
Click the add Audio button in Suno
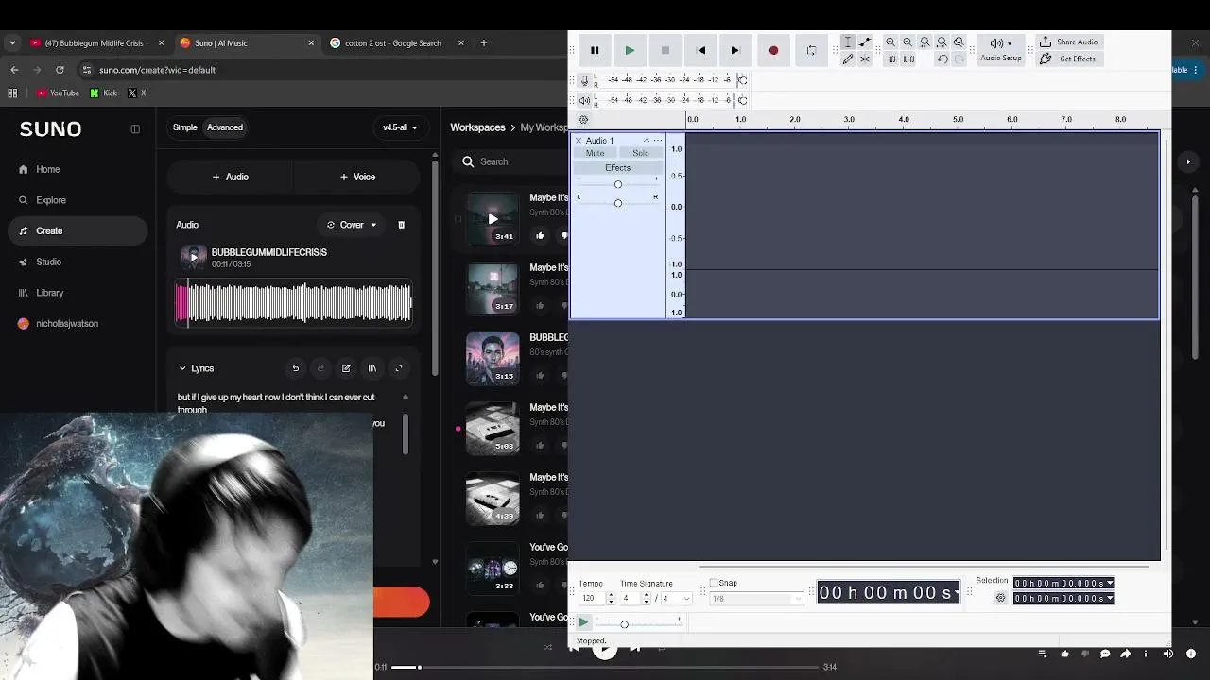(x=231, y=177)
